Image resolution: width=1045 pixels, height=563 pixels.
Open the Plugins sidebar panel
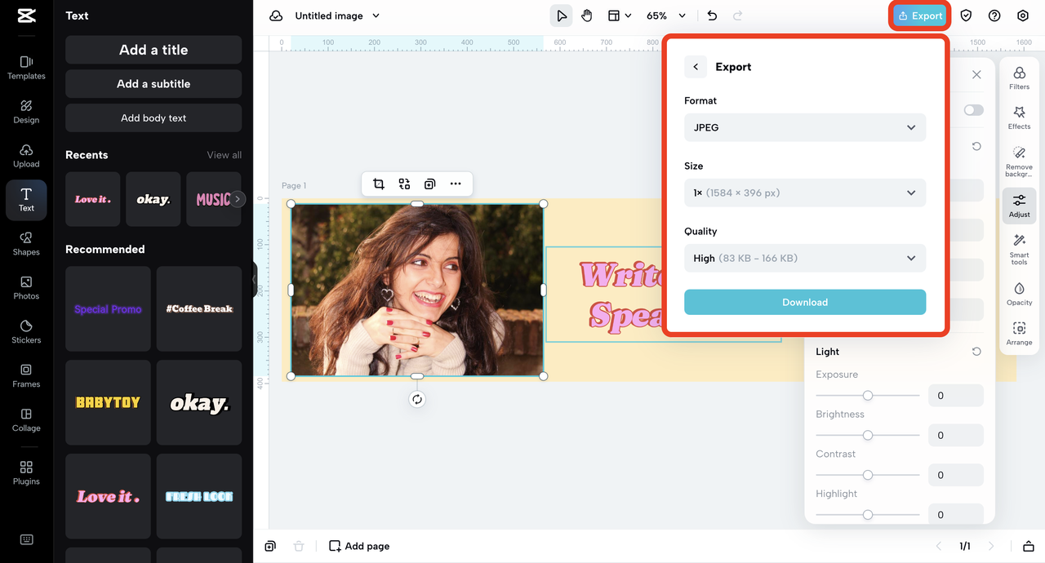pyautogui.click(x=26, y=473)
